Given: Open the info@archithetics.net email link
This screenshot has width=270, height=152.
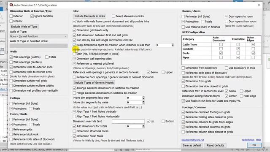Looking at the screenshot, I should click(193, 140).
